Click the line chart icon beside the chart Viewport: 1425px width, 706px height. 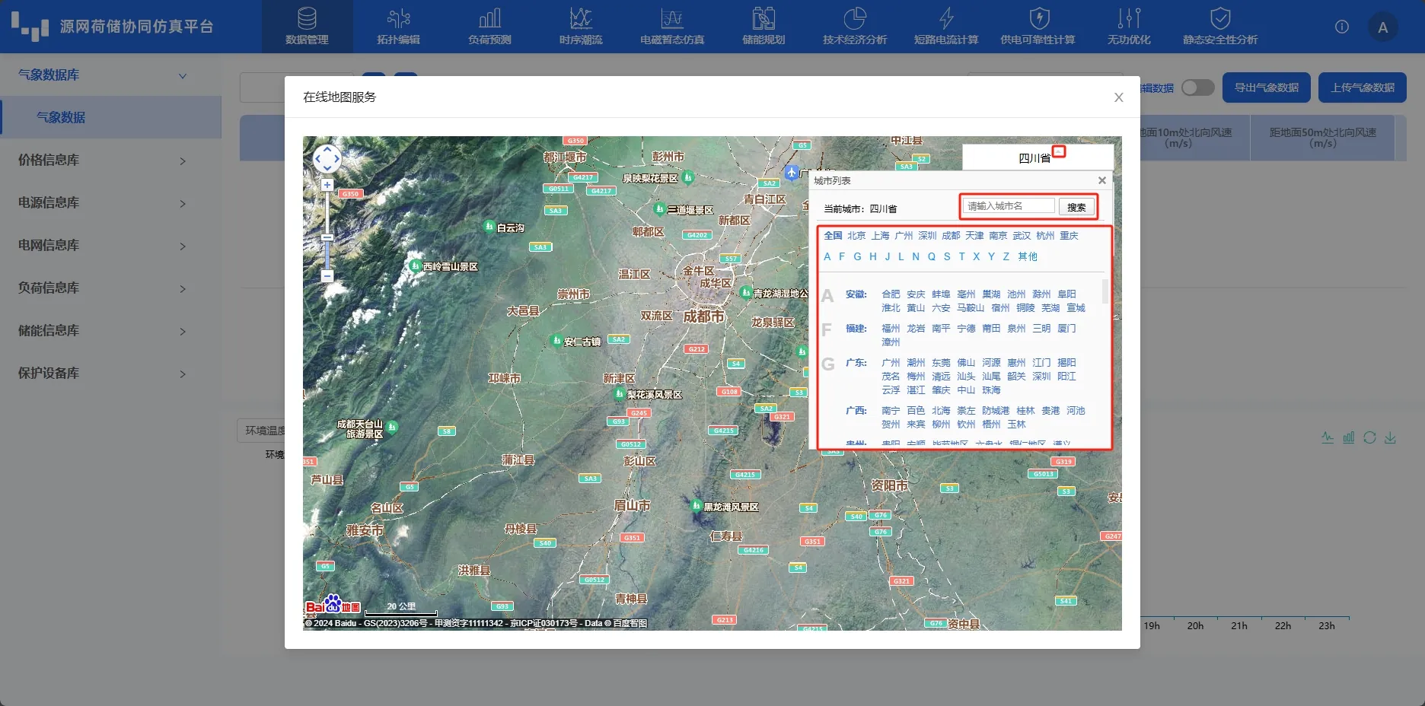1328,437
